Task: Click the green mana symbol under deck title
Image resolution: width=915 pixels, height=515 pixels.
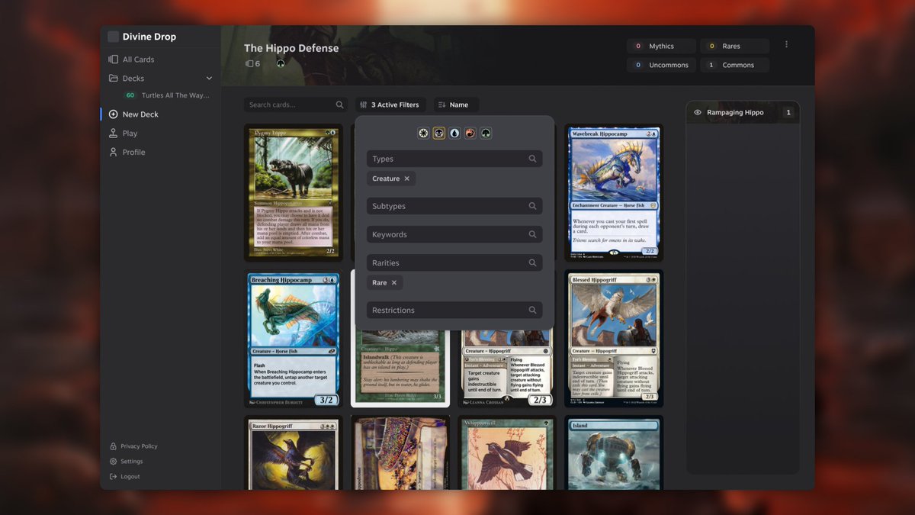Action: (281, 64)
